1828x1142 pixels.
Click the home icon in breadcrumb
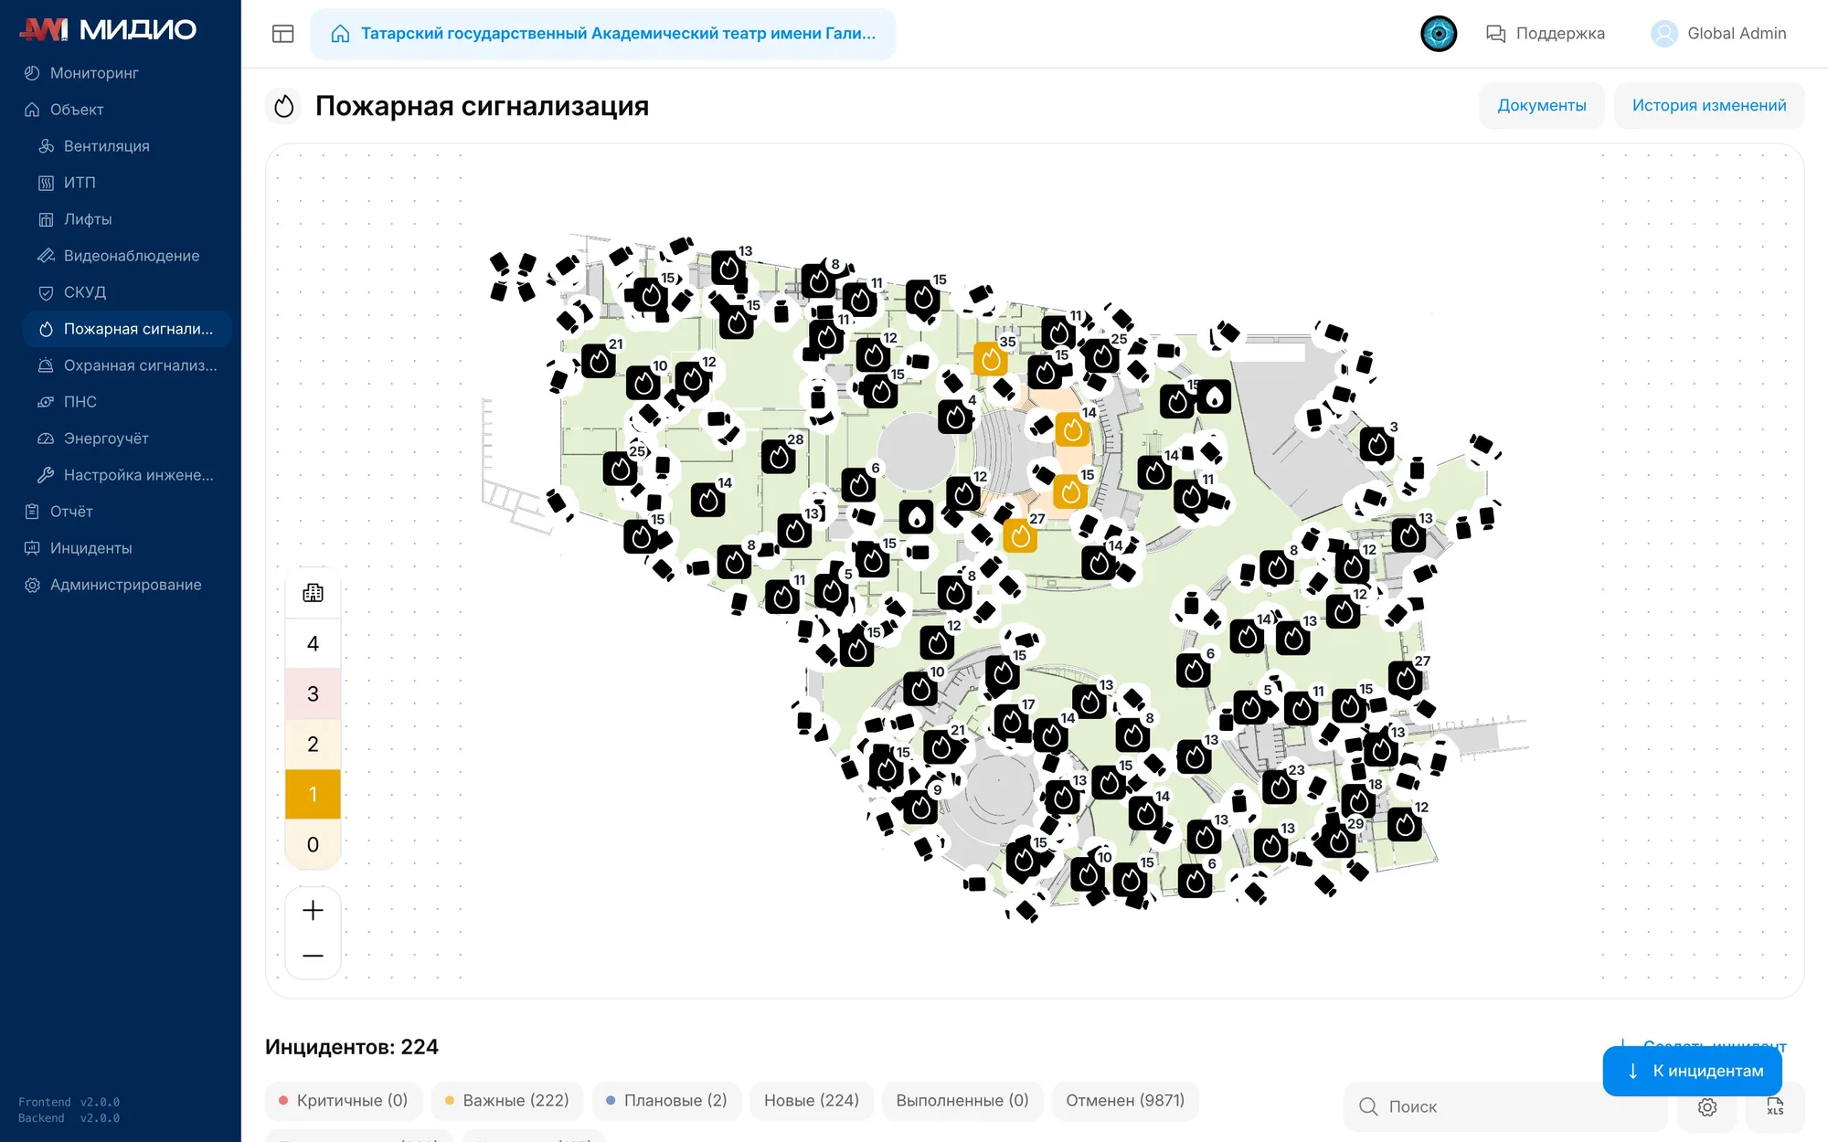tap(340, 34)
